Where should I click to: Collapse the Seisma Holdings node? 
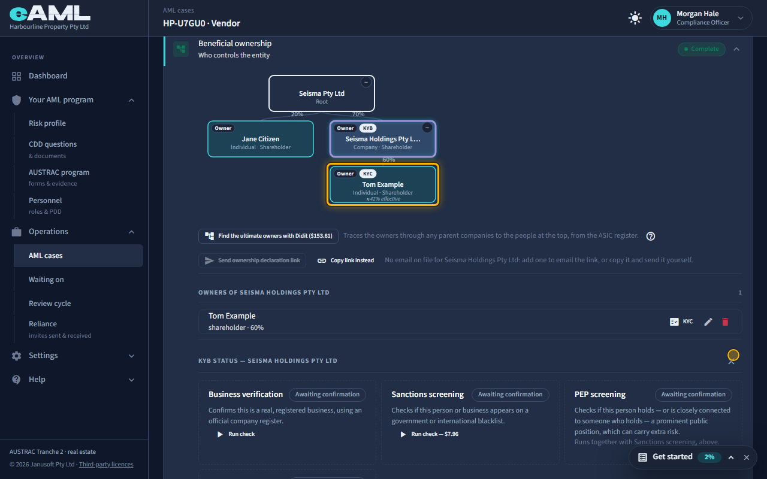coord(427,128)
